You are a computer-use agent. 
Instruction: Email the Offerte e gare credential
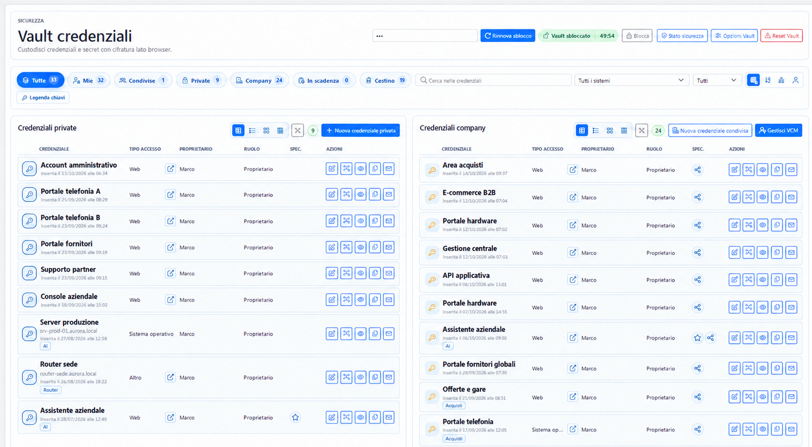[x=791, y=397]
